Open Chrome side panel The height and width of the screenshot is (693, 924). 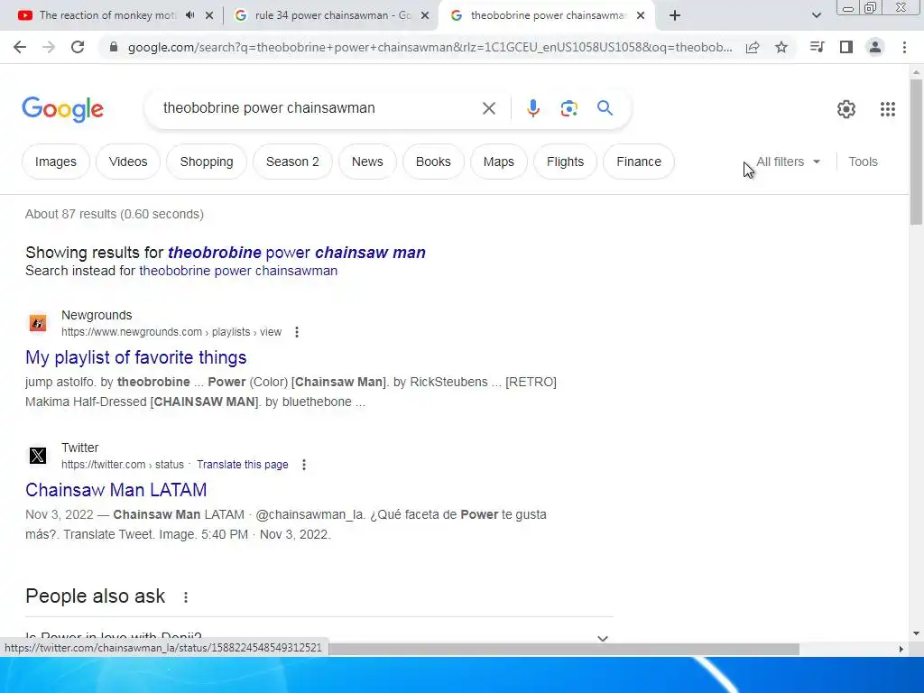pyautogui.click(x=846, y=47)
